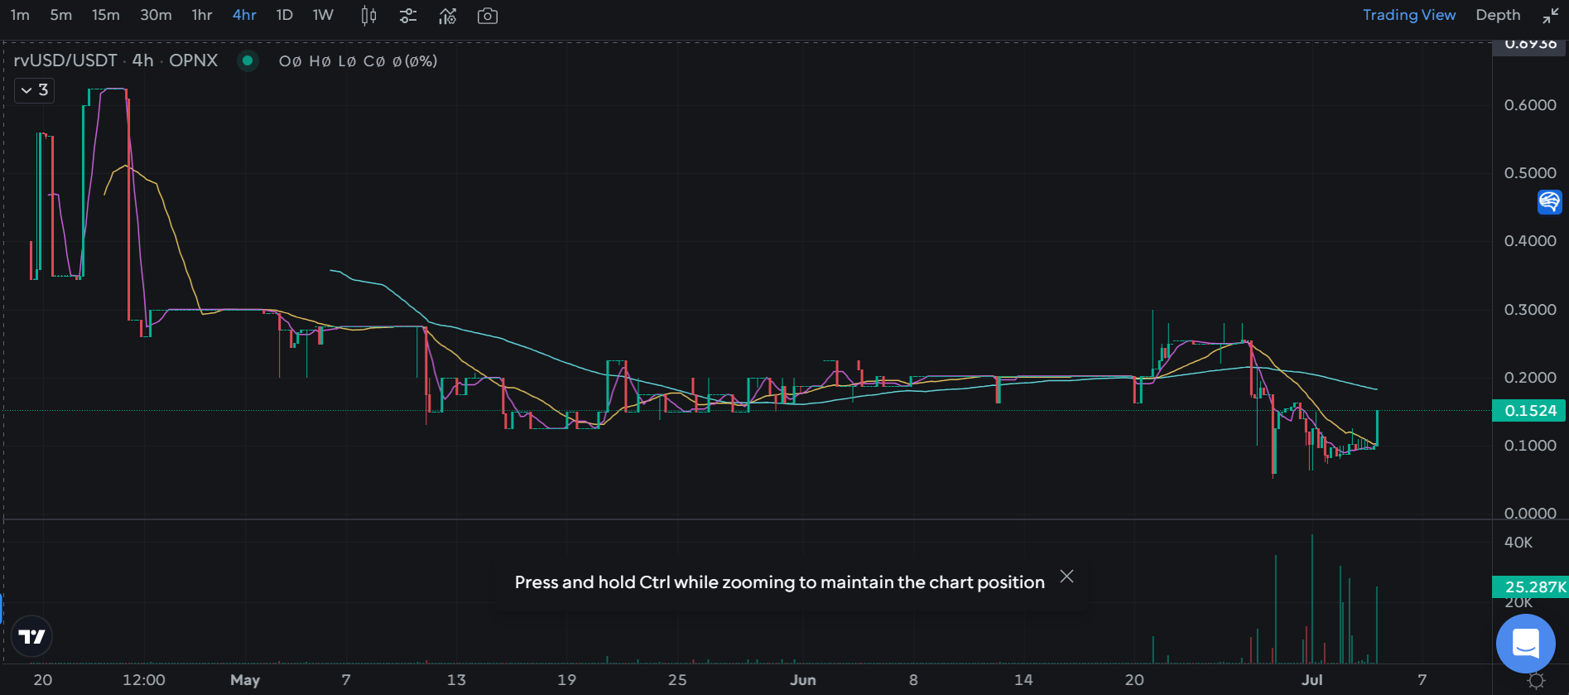Open the chat support bubble
The width and height of the screenshot is (1569, 695).
tap(1525, 643)
